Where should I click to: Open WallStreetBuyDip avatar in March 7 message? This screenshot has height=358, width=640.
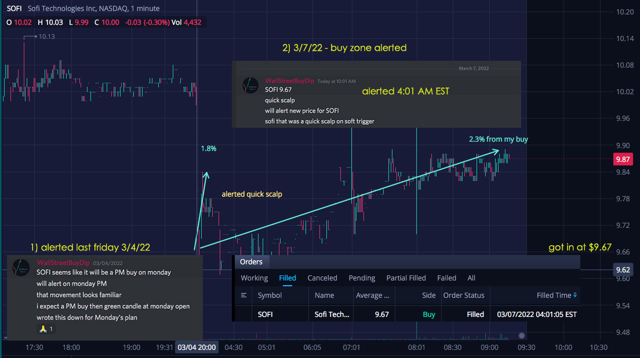(250, 85)
